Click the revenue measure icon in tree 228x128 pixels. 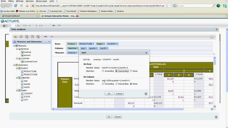point(22,52)
